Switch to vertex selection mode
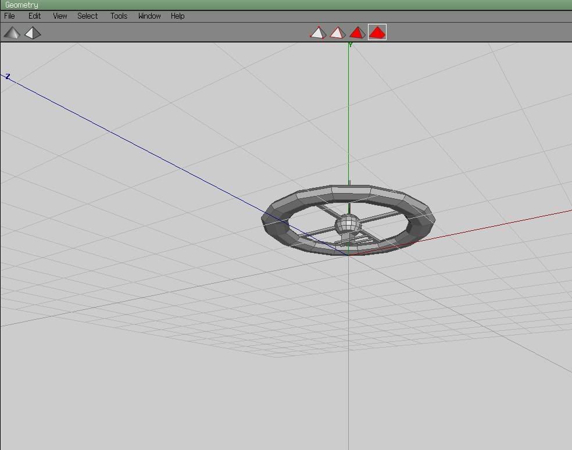Screen dimensions: 572x450 coord(318,33)
